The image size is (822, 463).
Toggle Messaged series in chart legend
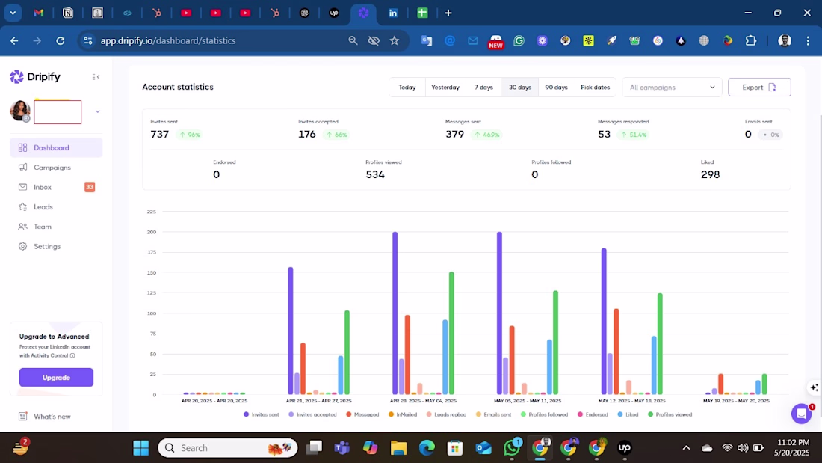[x=362, y=414]
